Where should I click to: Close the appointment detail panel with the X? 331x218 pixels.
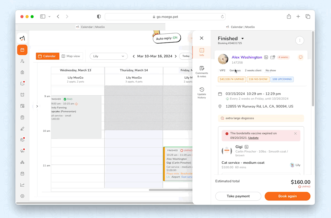coord(202,38)
